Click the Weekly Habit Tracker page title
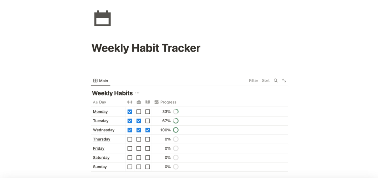The height and width of the screenshot is (178, 378). click(x=146, y=48)
